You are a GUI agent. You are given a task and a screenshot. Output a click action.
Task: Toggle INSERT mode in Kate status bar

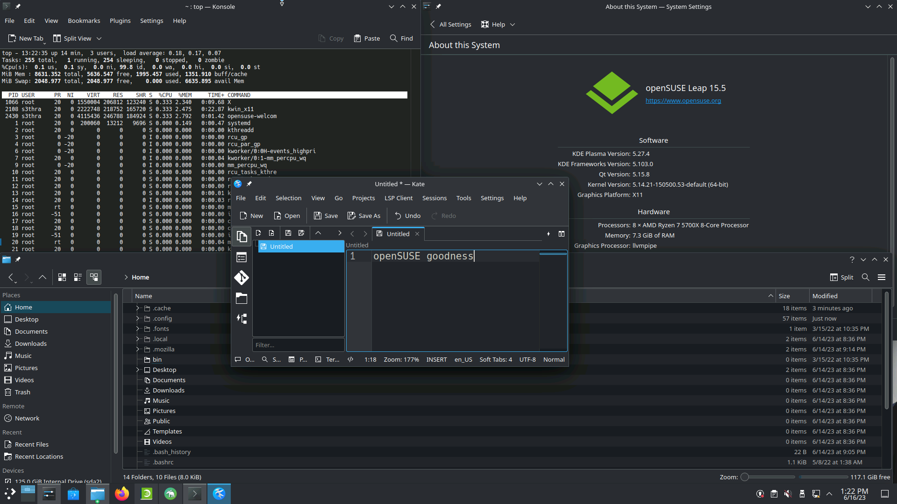pos(436,359)
